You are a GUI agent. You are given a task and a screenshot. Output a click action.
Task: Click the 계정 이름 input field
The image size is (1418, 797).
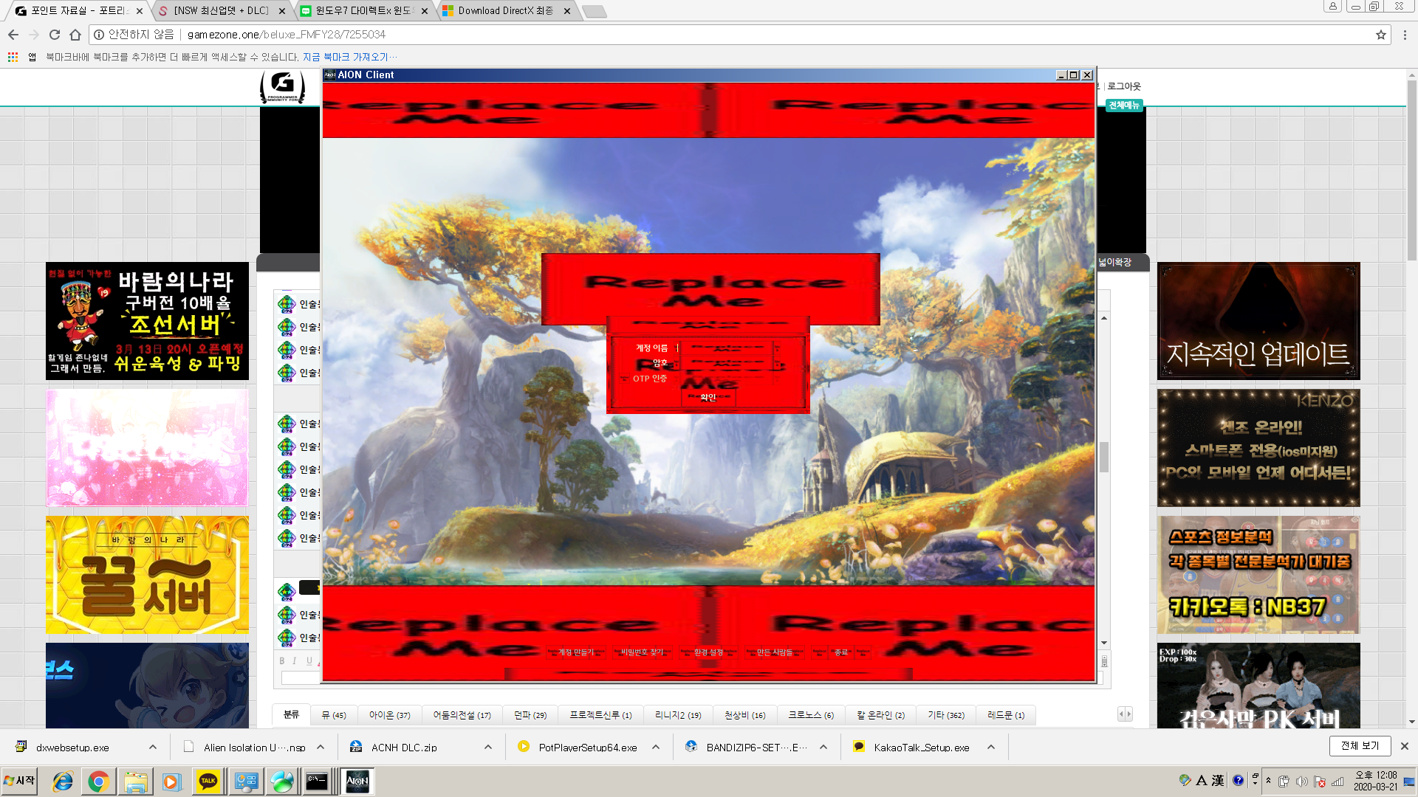[726, 348]
